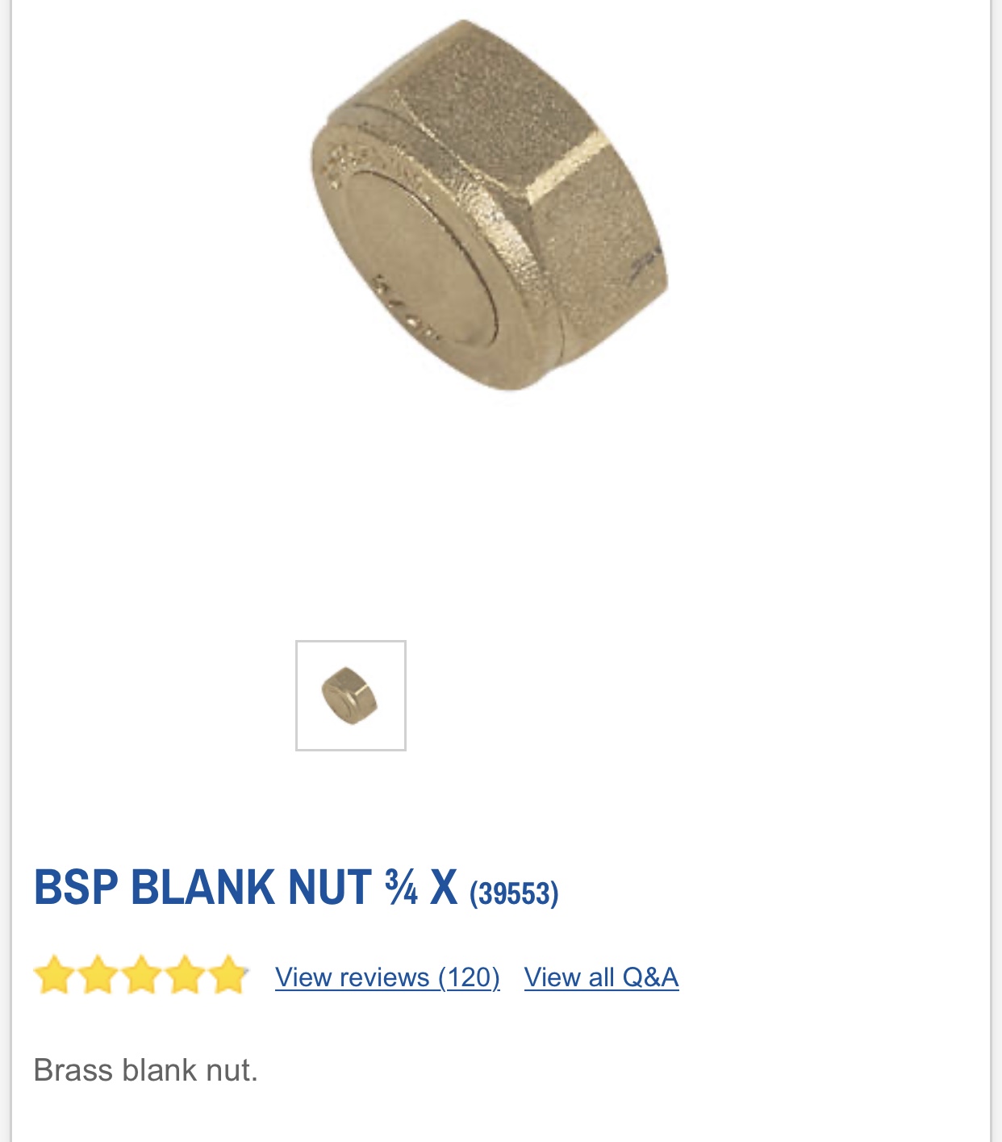Click the Q&A text in the link
This screenshot has width=1002, height=1142.
pos(650,977)
